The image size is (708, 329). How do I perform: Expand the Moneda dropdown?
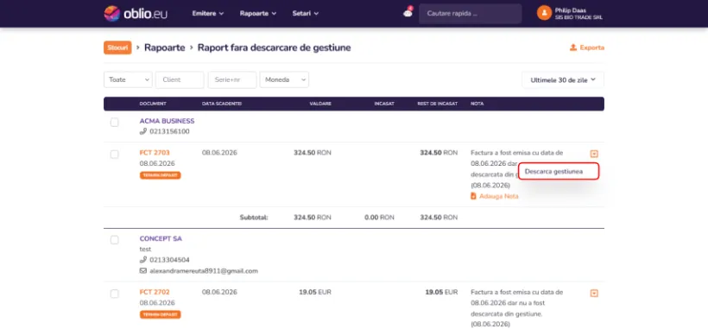tap(284, 79)
